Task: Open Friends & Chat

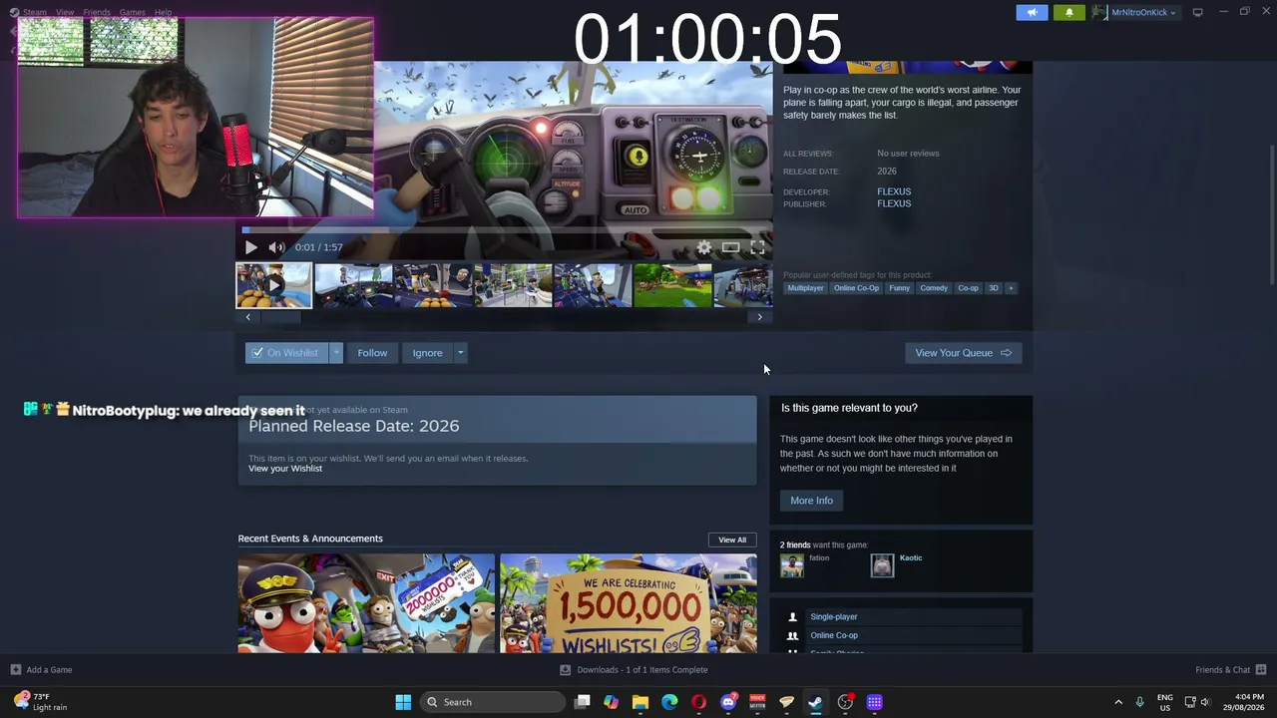Action: (x=1230, y=670)
